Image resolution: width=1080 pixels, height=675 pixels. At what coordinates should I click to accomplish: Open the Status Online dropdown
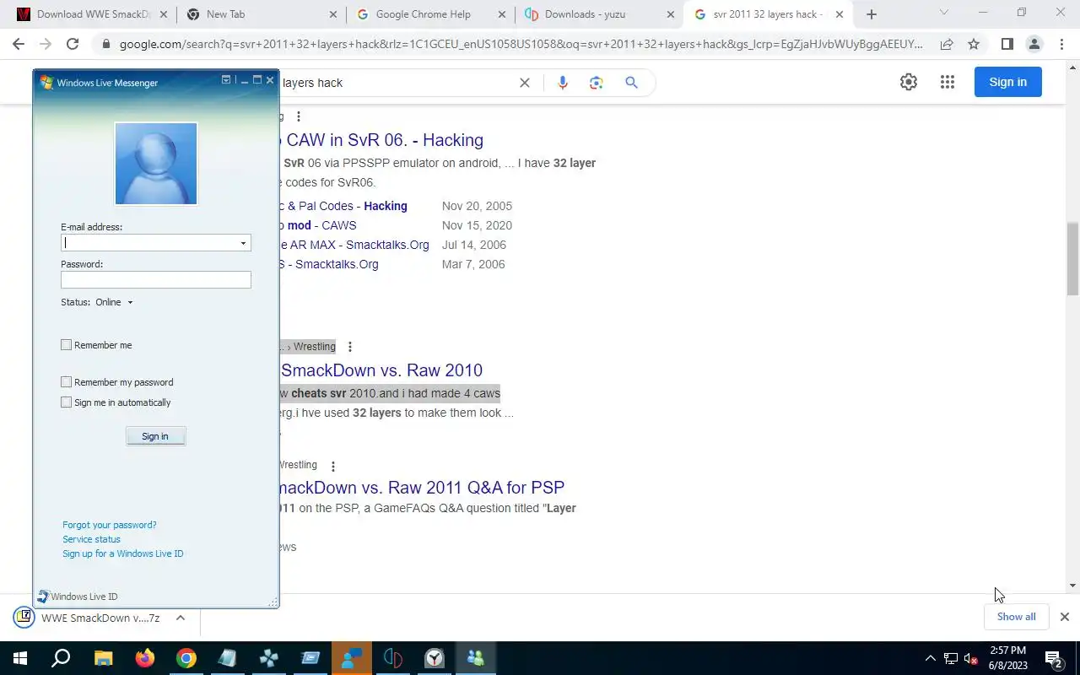114,302
